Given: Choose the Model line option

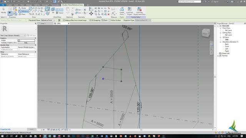Looking at the screenshot, I should pyautogui.click(x=22, y=8).
